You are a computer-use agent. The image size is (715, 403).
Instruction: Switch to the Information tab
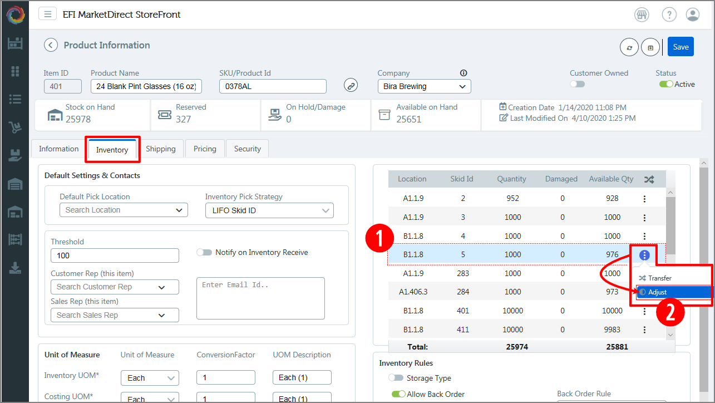58,149
